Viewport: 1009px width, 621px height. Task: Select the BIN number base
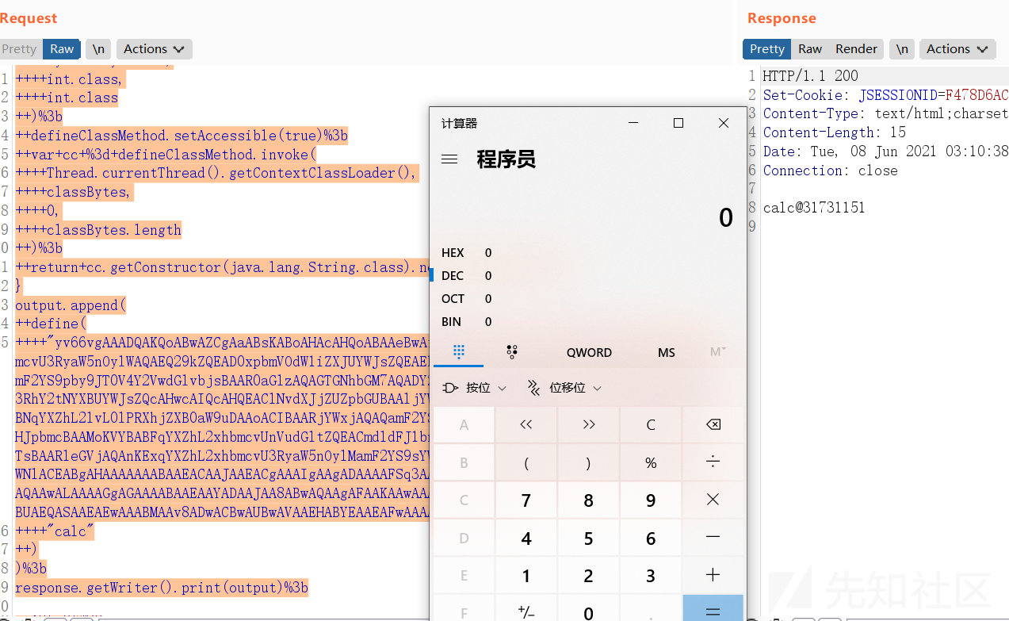[x=587, y=322]
